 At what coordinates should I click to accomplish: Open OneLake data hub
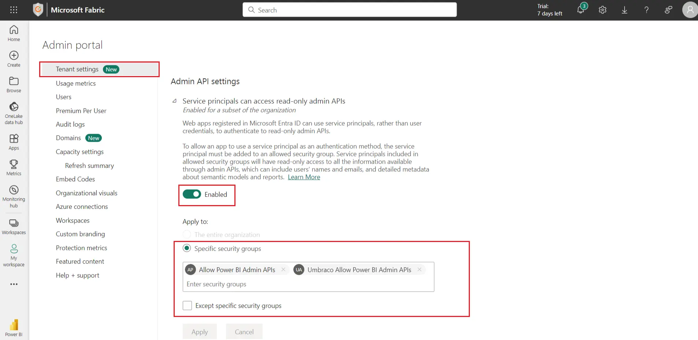(14, 113)
